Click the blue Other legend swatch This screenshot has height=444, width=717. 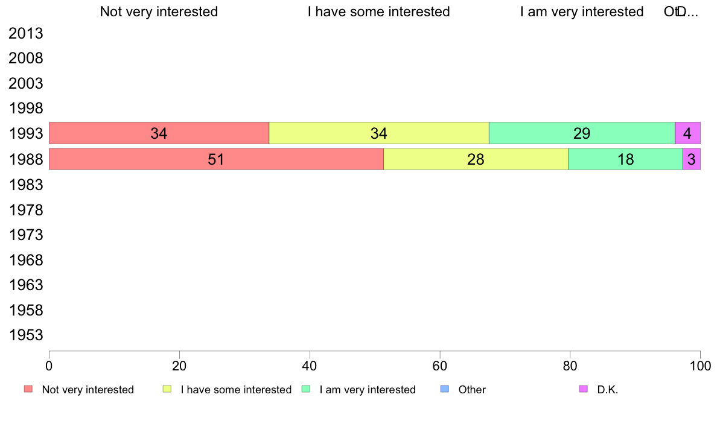click(445, 389)
